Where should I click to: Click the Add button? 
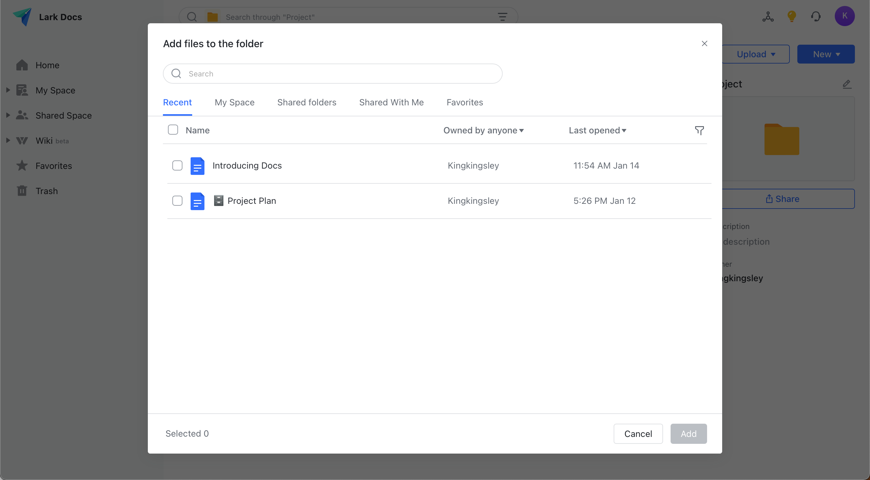[x=688, y=433]
